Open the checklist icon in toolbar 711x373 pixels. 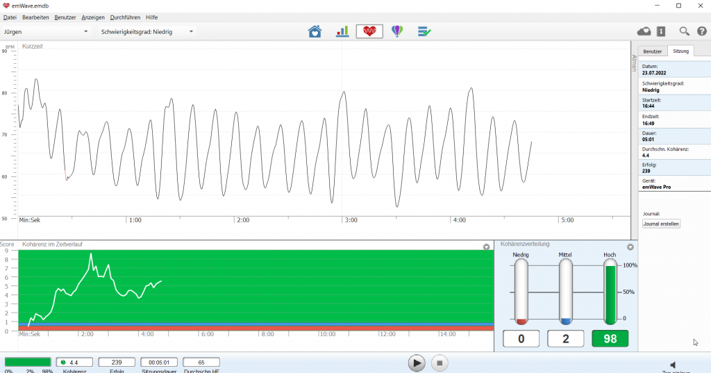click(424, 31)
